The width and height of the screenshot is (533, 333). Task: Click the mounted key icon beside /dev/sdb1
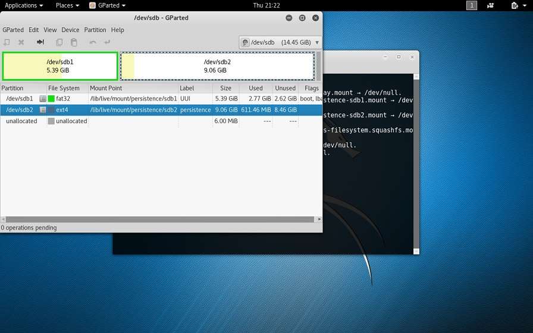pos(43,99)
